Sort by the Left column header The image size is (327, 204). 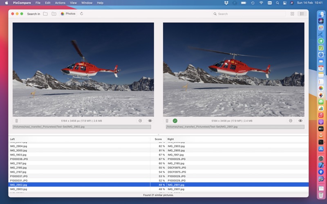[79, 139]
